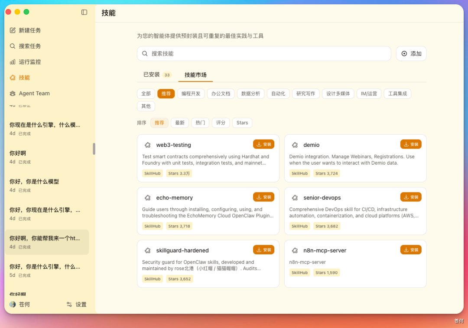The image size is (468, 328).
Task: Filter skills by 办公文档
Action: 221,94
